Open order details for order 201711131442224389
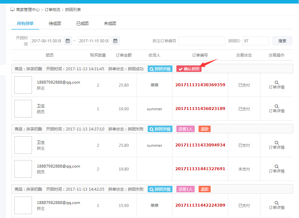 (277, 205)
